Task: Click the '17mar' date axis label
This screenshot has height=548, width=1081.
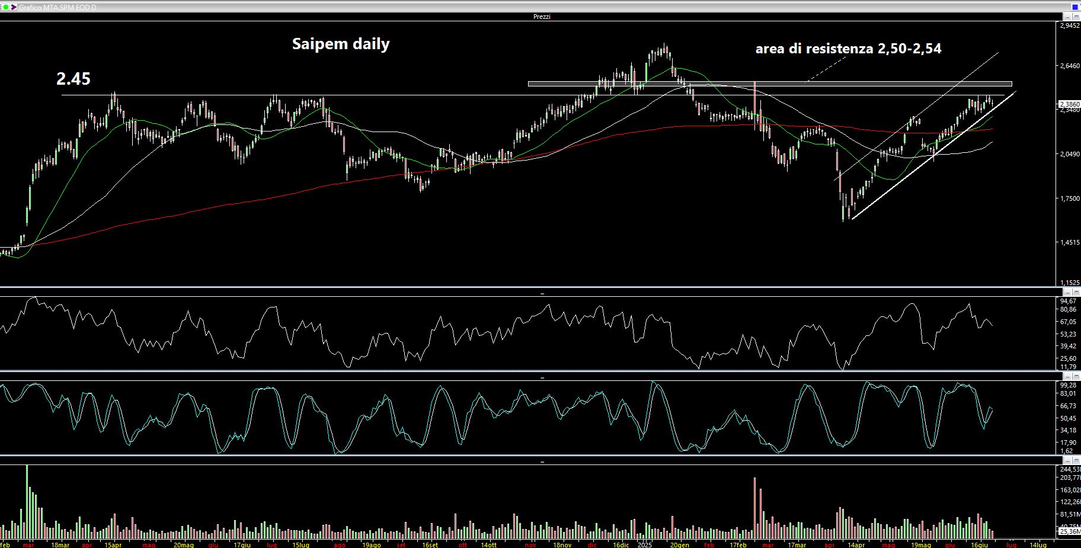Action: pos(797,544)
